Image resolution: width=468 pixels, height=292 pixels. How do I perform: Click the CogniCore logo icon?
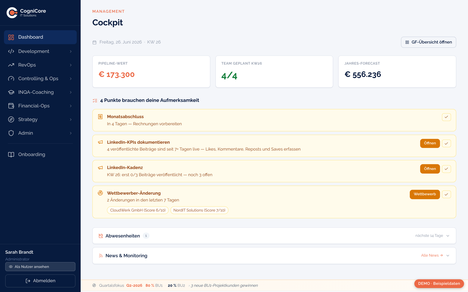coord(12,13)
